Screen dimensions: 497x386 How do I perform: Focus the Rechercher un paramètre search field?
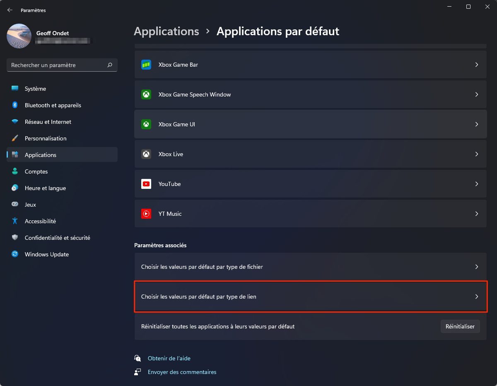point(62,65)
